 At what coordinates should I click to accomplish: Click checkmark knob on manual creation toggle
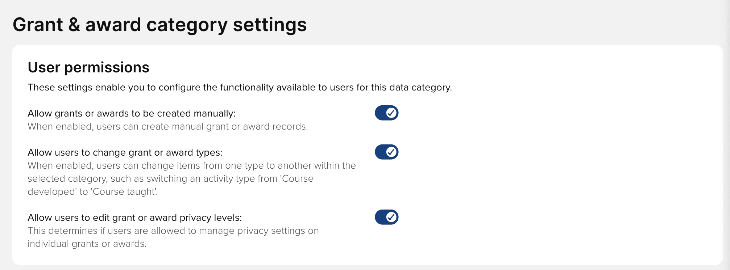point(391,113)
